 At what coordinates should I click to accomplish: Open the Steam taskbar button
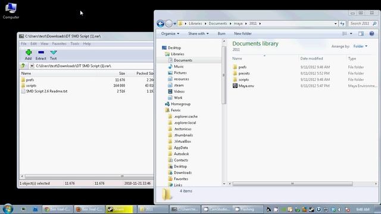coord(119,209)
